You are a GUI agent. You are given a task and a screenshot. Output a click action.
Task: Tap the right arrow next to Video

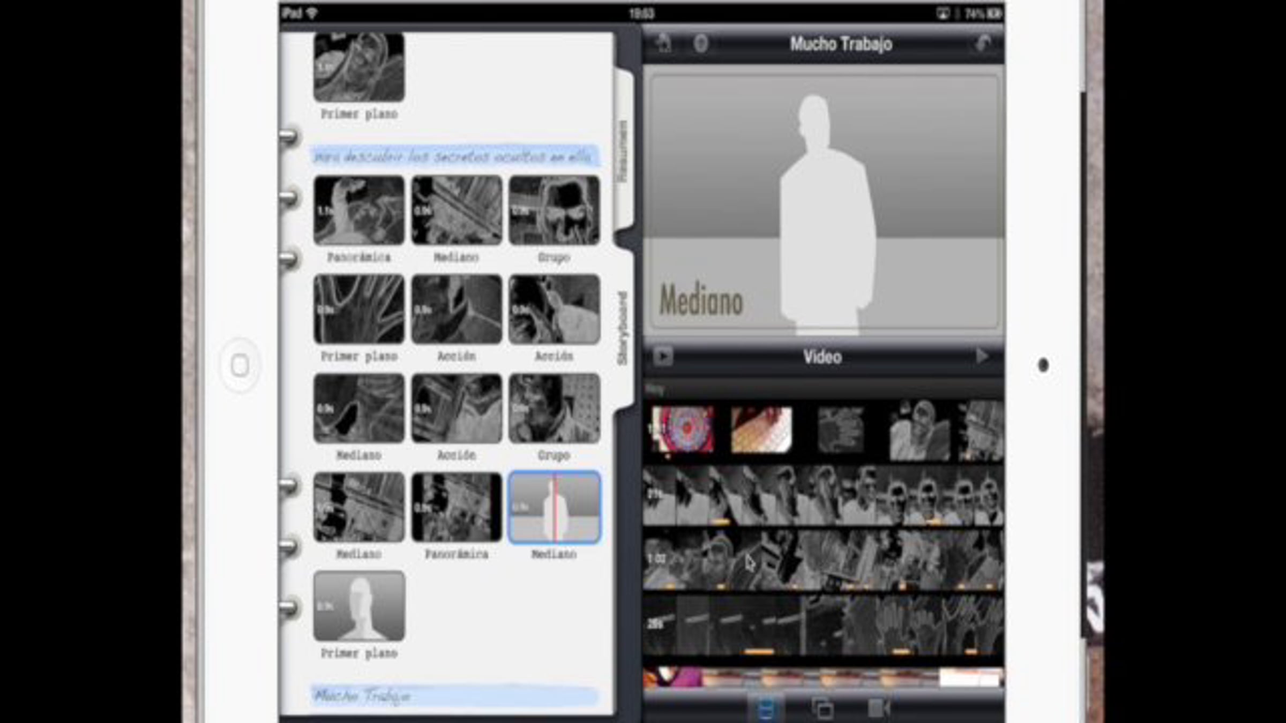click(x=982, y=356)
